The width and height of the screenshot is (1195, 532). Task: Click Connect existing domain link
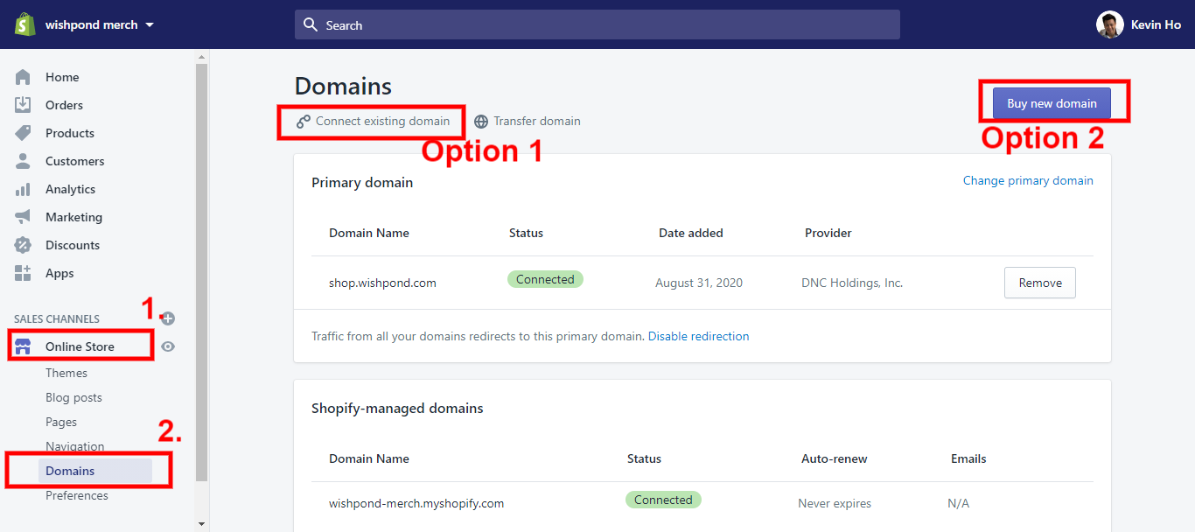[382, 122]
